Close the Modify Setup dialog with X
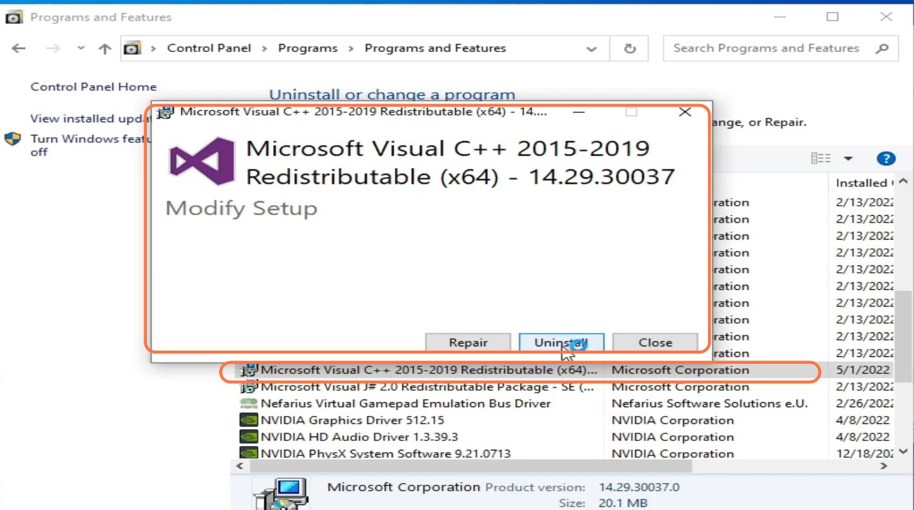This screenshot has height=510, width=914. pyautogui.click(x=685, y=112)
